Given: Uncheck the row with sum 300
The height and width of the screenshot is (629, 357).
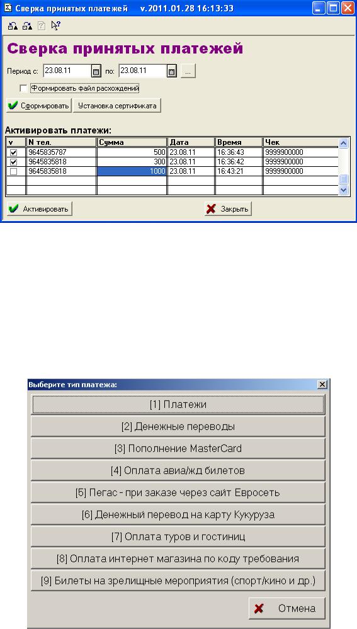Looking at the screenshot, I should [x=13, y=162].
